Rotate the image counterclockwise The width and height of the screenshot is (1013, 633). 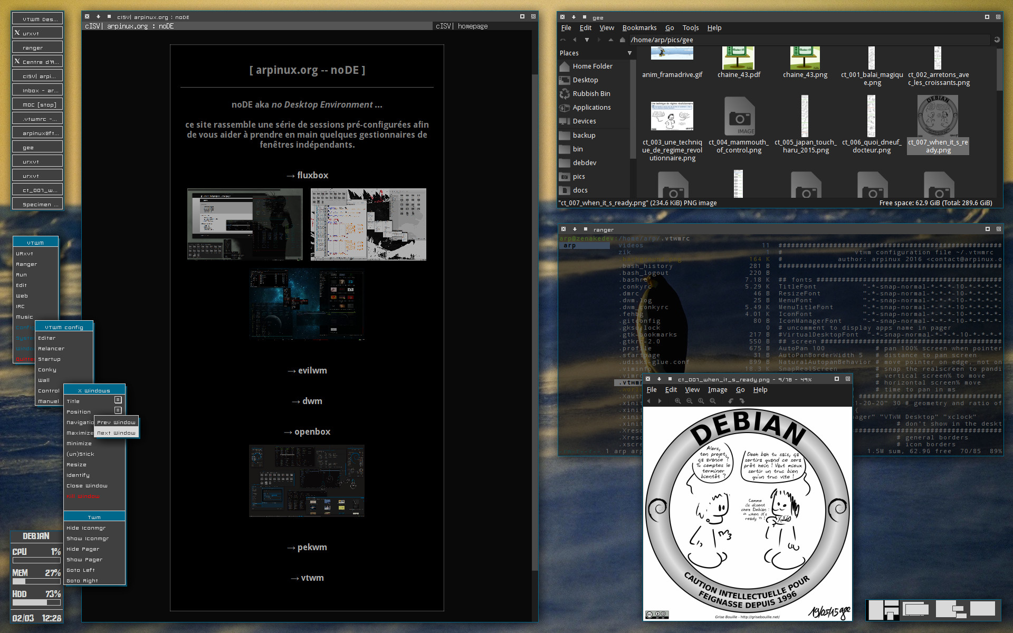[731, 401]
